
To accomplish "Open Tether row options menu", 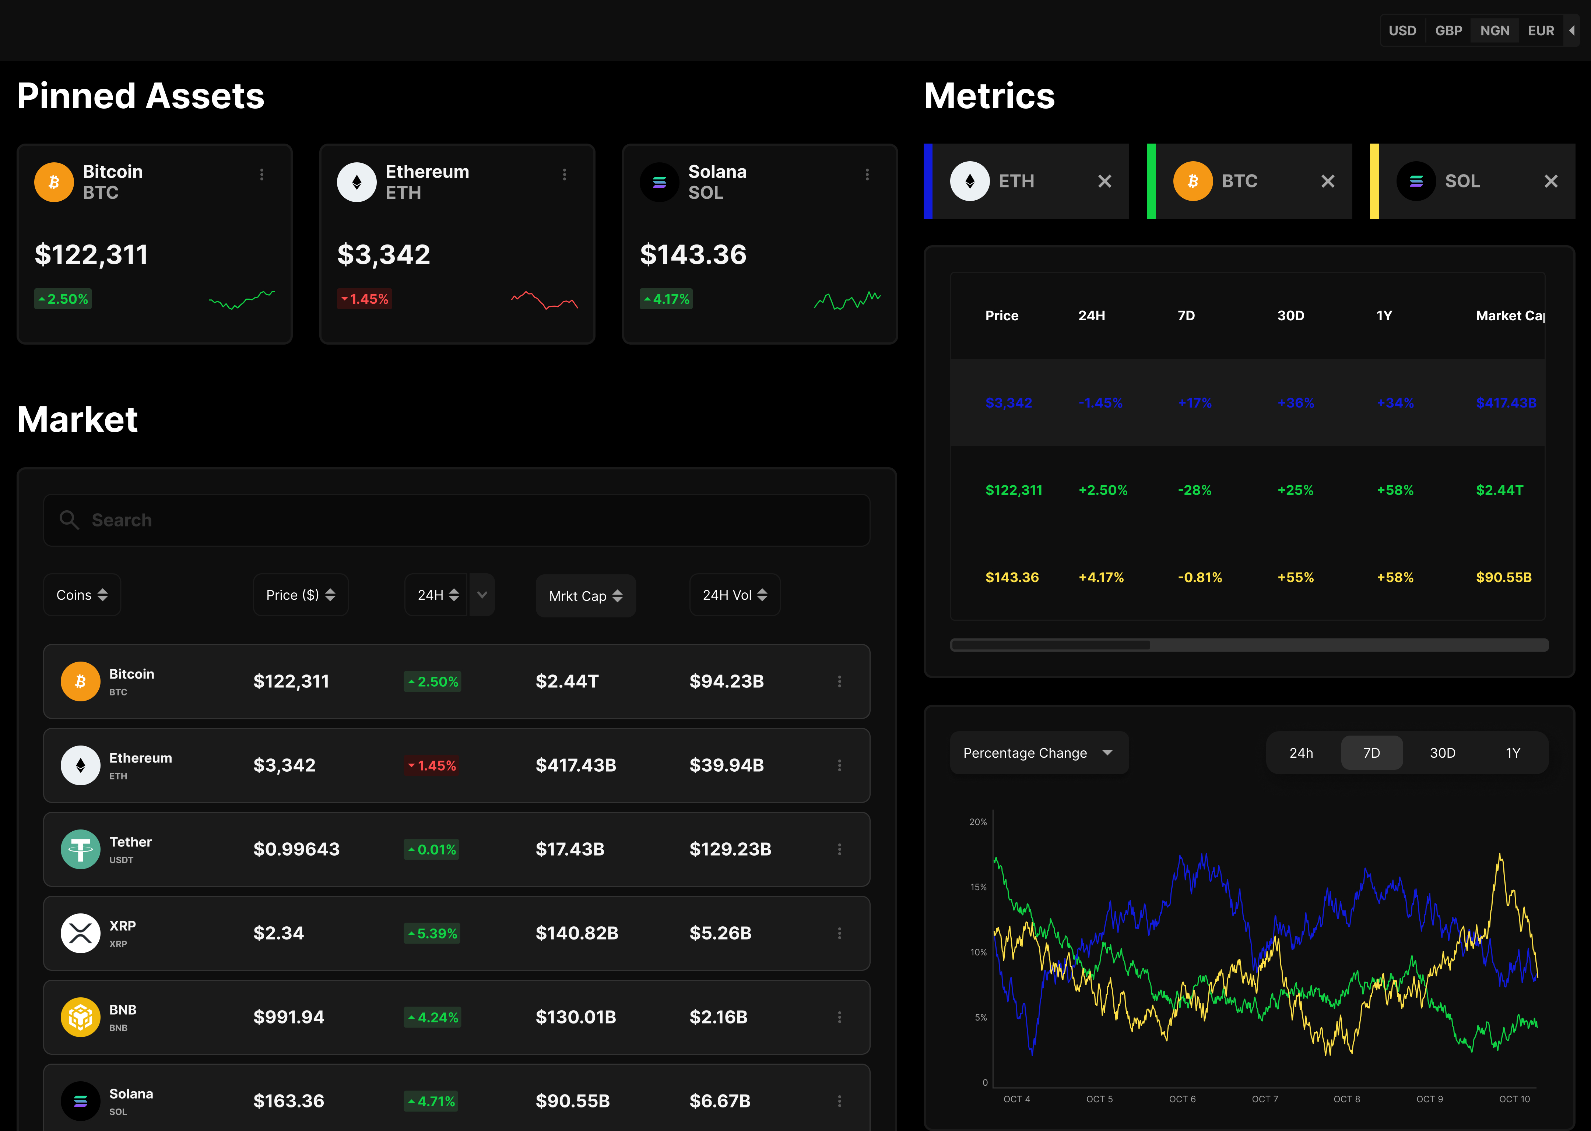I will (839, 849).
